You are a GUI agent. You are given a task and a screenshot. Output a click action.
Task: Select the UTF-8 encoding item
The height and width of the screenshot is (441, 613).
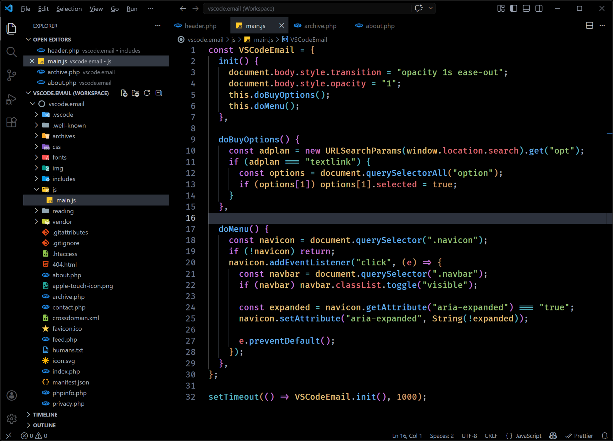click(469, 435)
